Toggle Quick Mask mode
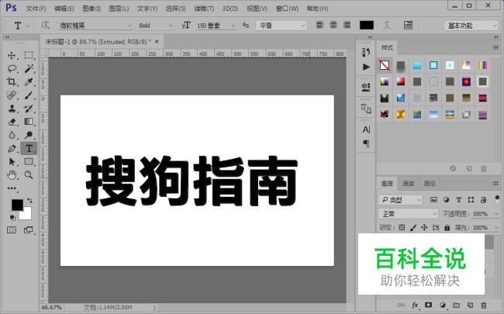The image size is (504, 314). coord(12,230)
